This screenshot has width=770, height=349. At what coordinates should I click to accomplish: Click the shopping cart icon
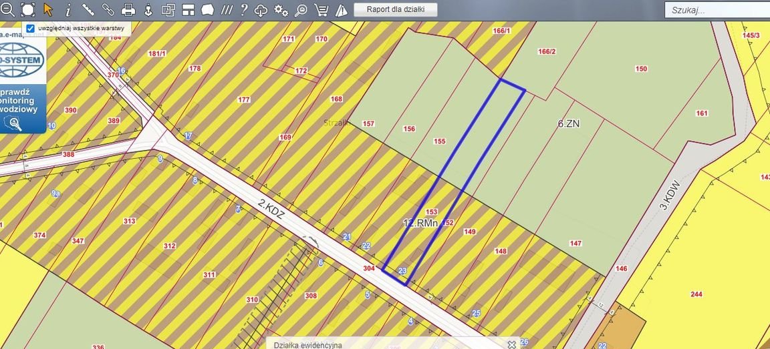321,10
